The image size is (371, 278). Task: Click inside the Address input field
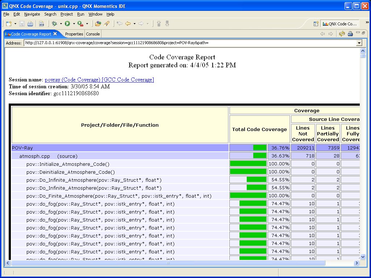(145, 43)
